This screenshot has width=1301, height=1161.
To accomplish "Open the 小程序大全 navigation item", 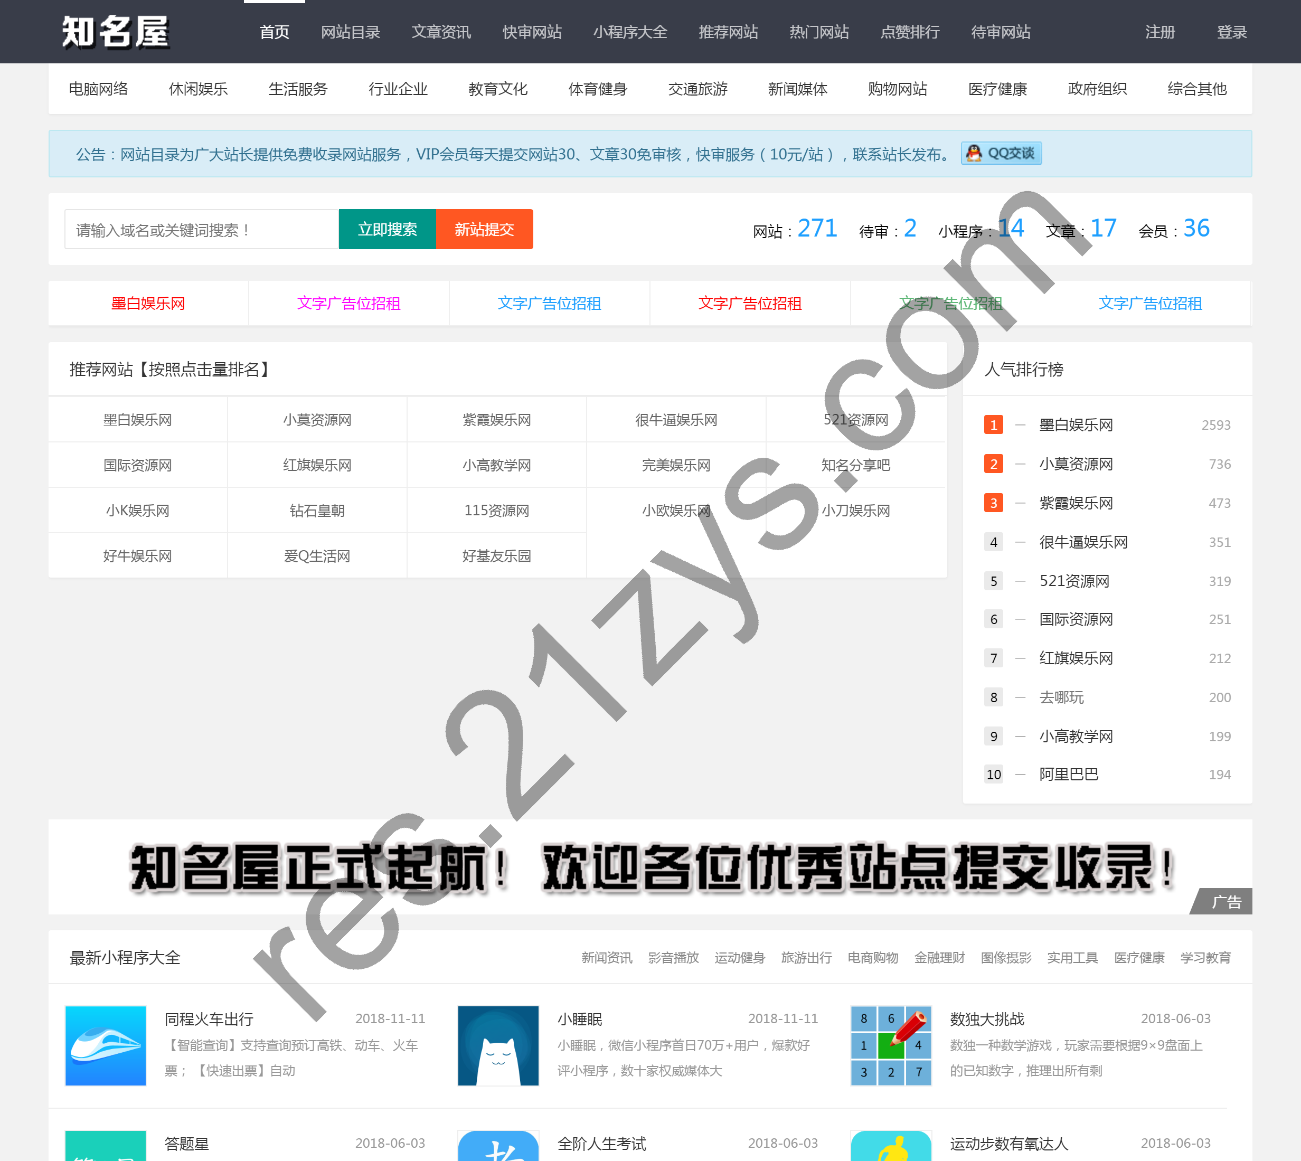I will (630, 32).
